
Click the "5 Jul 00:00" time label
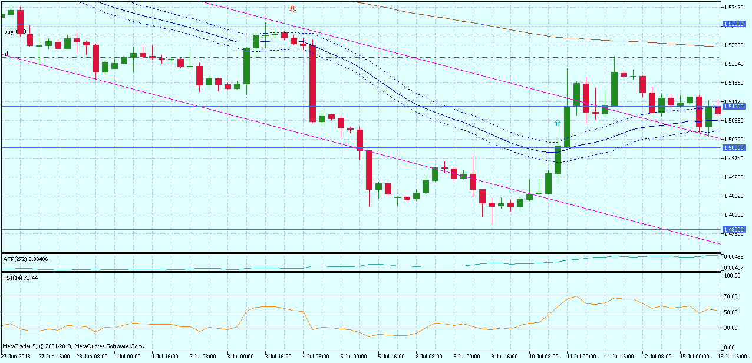(355, 357)
